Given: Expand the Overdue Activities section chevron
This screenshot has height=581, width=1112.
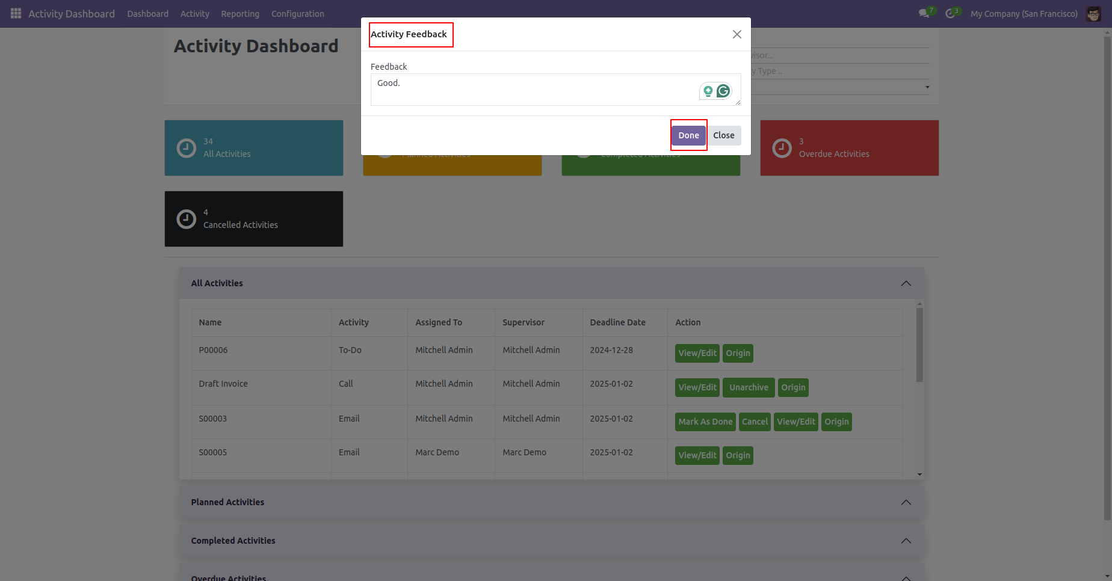Looking at the screenshot, I should (x=906, y=577).
